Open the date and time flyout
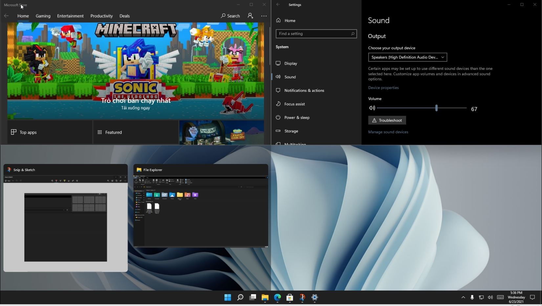 click(x=516, y=297)
